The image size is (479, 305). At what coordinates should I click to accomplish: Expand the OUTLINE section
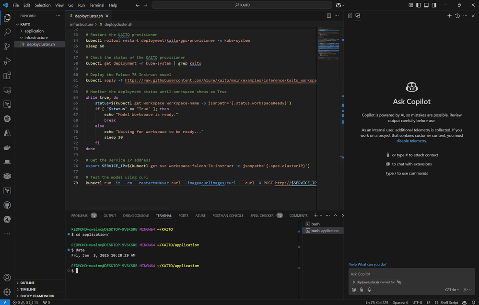pos(27,283)
